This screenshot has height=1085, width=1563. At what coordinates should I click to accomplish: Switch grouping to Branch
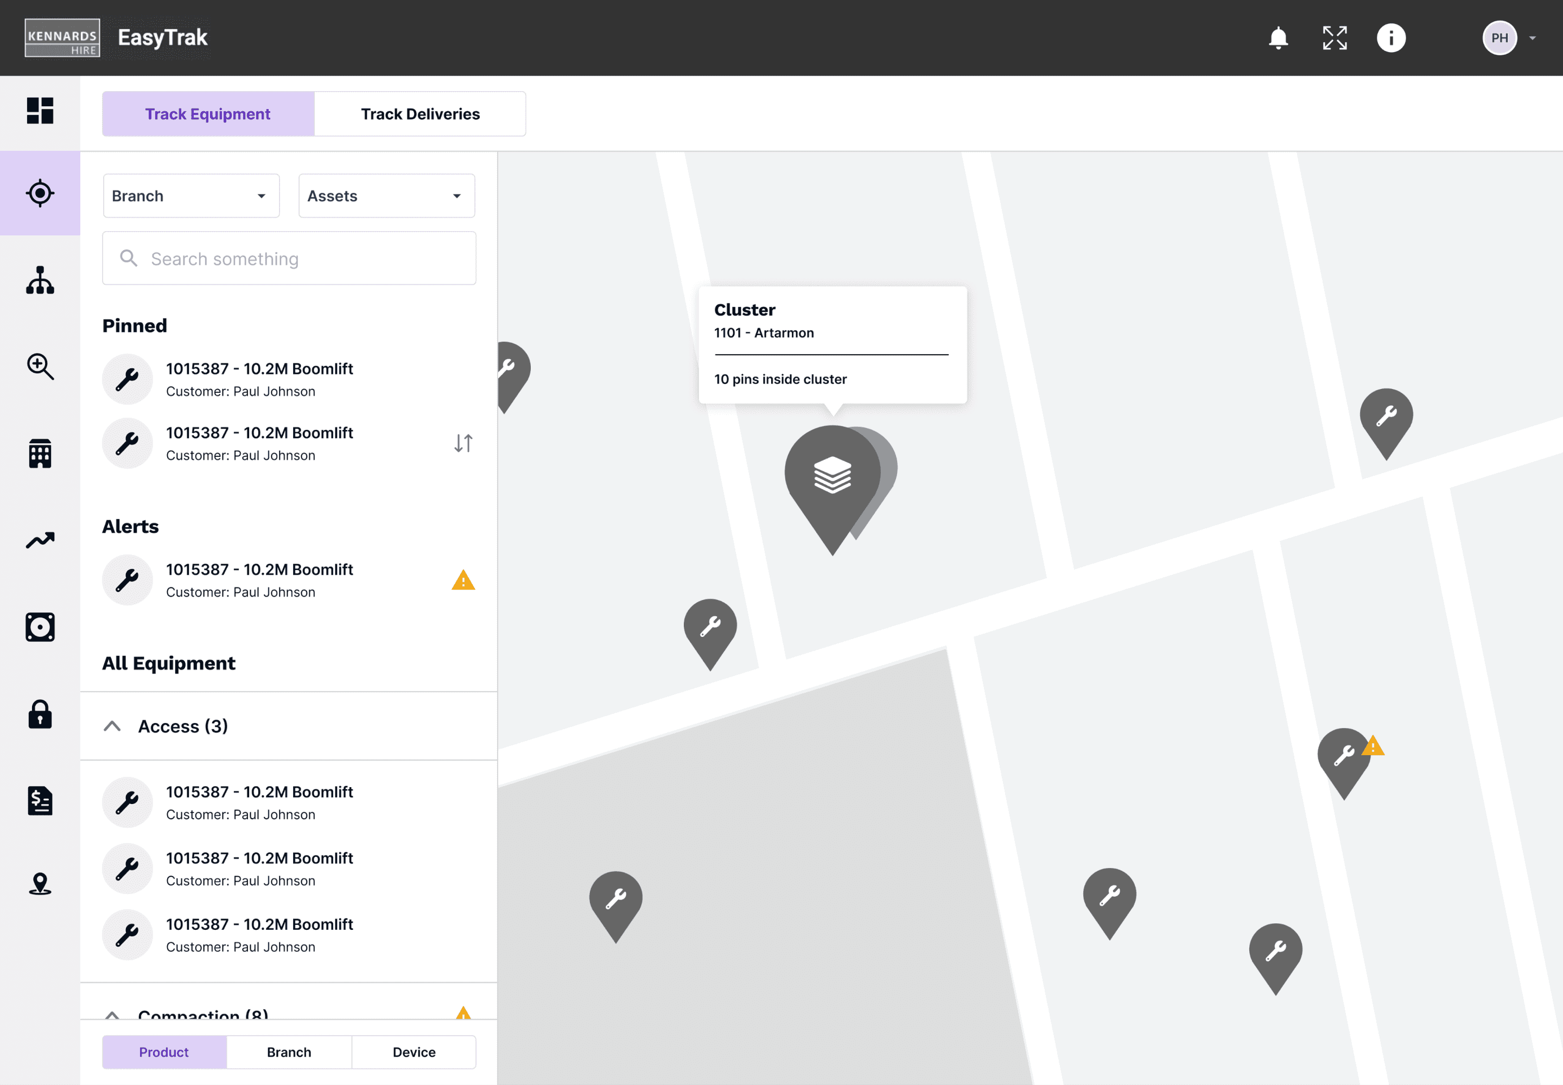click(x=289, y=1052)
